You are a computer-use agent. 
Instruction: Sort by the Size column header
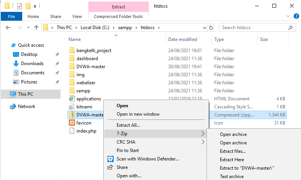pyautogui.click(x=264, y=39)
